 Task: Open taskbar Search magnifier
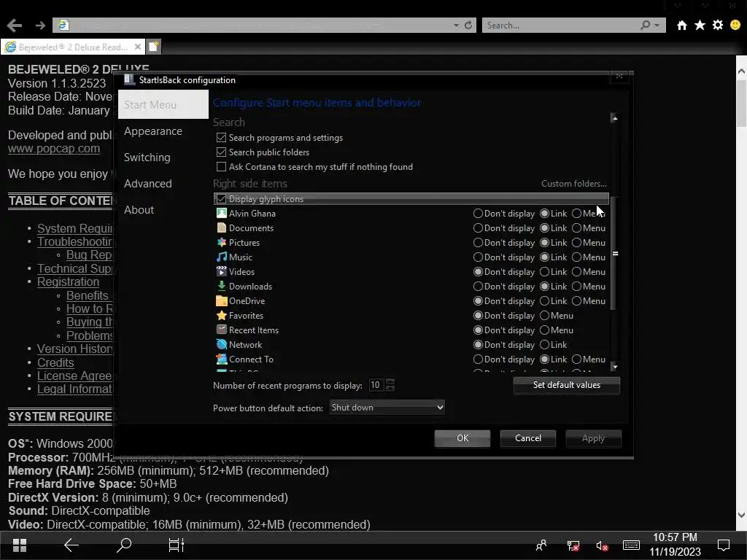pos(124,545)
